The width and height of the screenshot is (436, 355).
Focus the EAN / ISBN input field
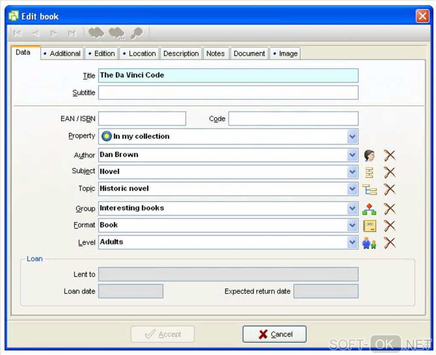142,118
